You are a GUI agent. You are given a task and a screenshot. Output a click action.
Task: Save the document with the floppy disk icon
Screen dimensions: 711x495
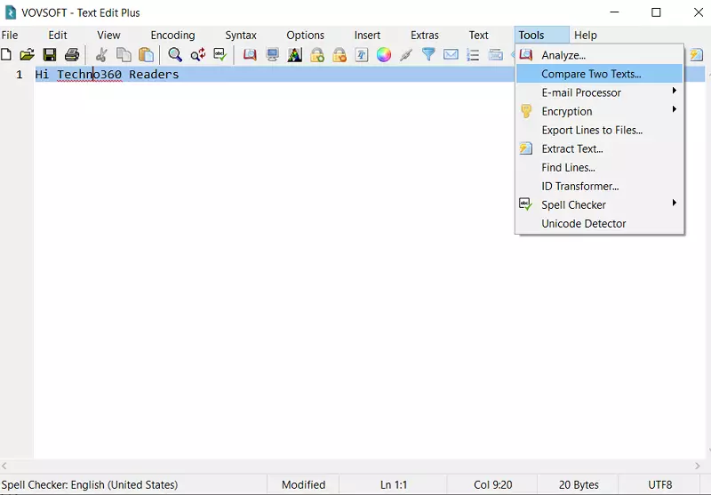coord(50,55)
